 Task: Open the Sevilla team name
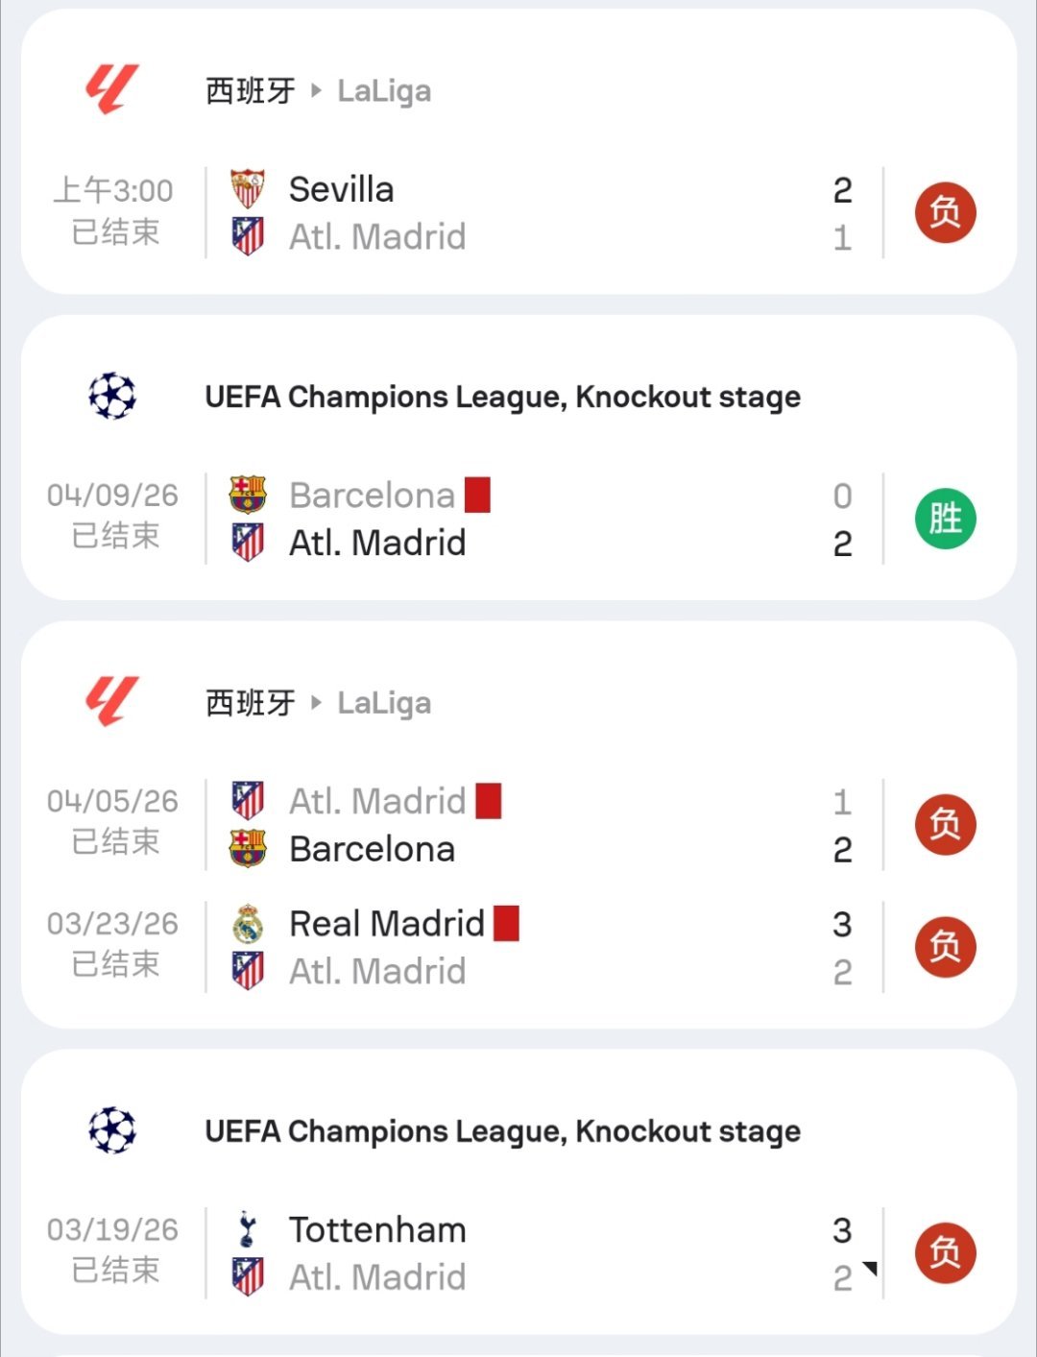pyautogui.click(x=341, y=189)
